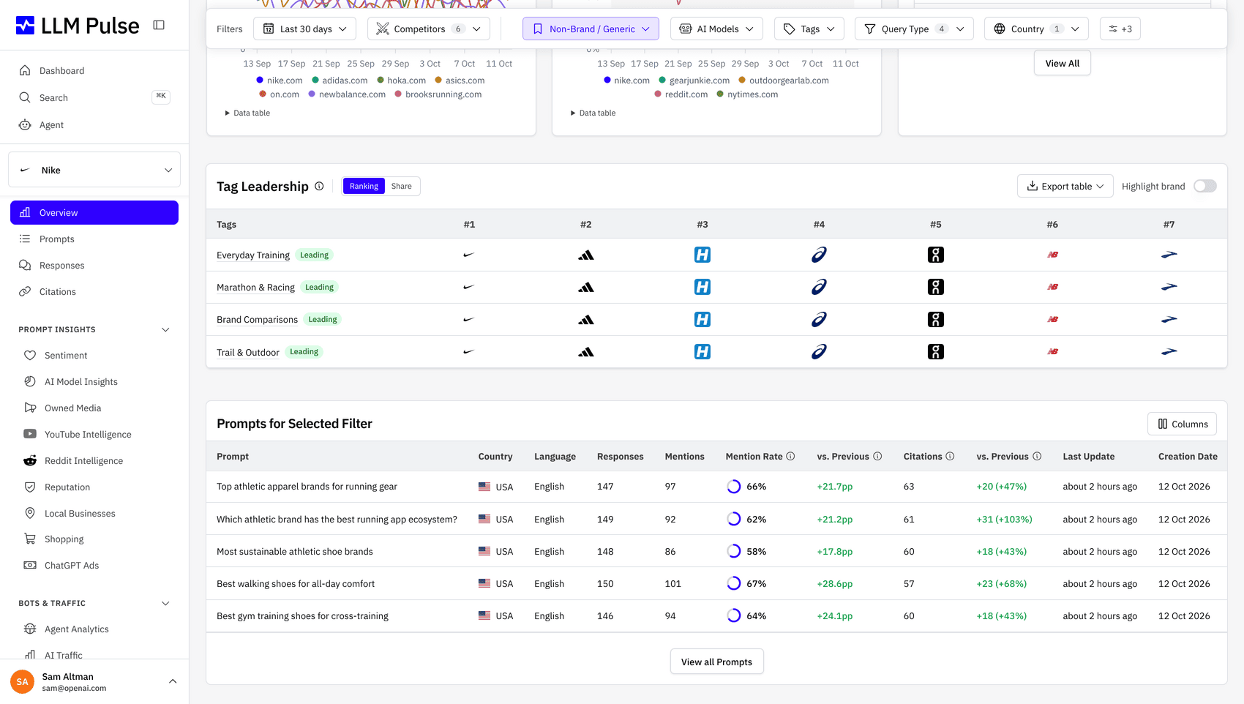Viewport: 1244px width, 704px height.
Task: Open the Agent robot icon
Action: coord(25,125)
